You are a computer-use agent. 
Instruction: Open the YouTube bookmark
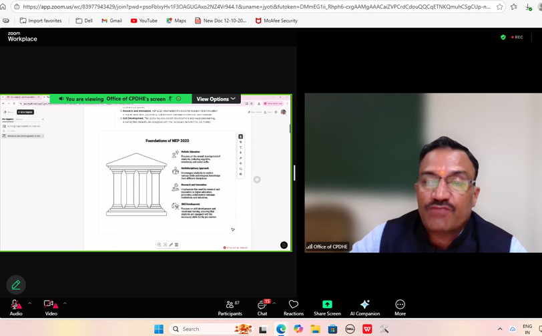(x=144, y=21)
